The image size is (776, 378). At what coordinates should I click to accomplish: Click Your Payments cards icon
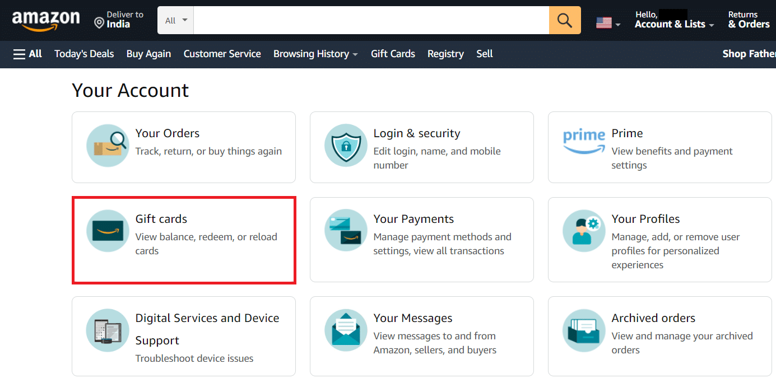pos(346,231)
